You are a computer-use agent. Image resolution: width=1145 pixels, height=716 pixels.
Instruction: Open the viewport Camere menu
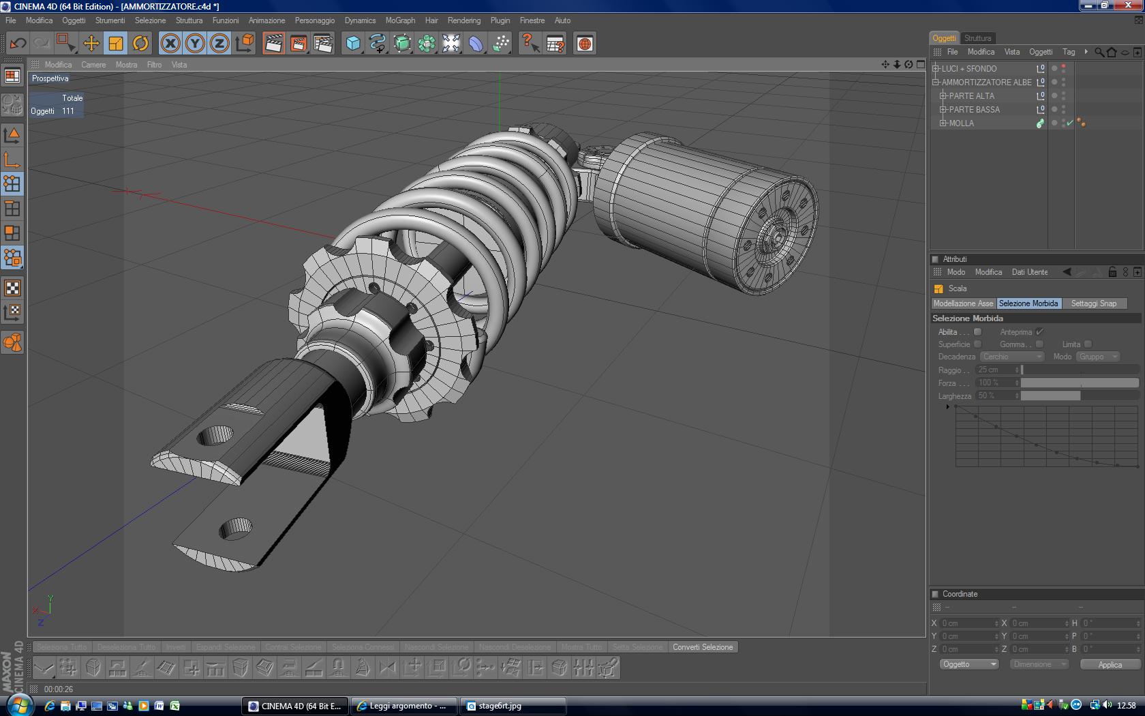pos(93,65)
